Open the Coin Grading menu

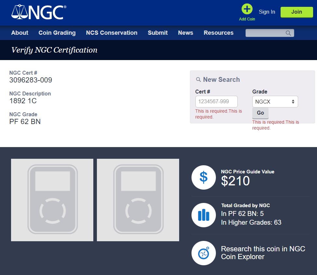[57, 33]
